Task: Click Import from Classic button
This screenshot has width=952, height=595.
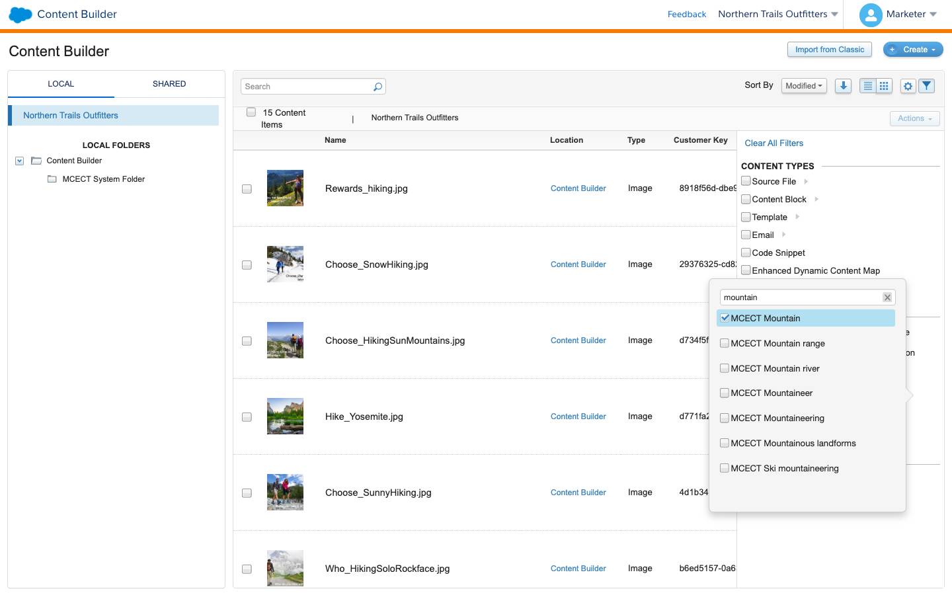Action: [830, 50]
